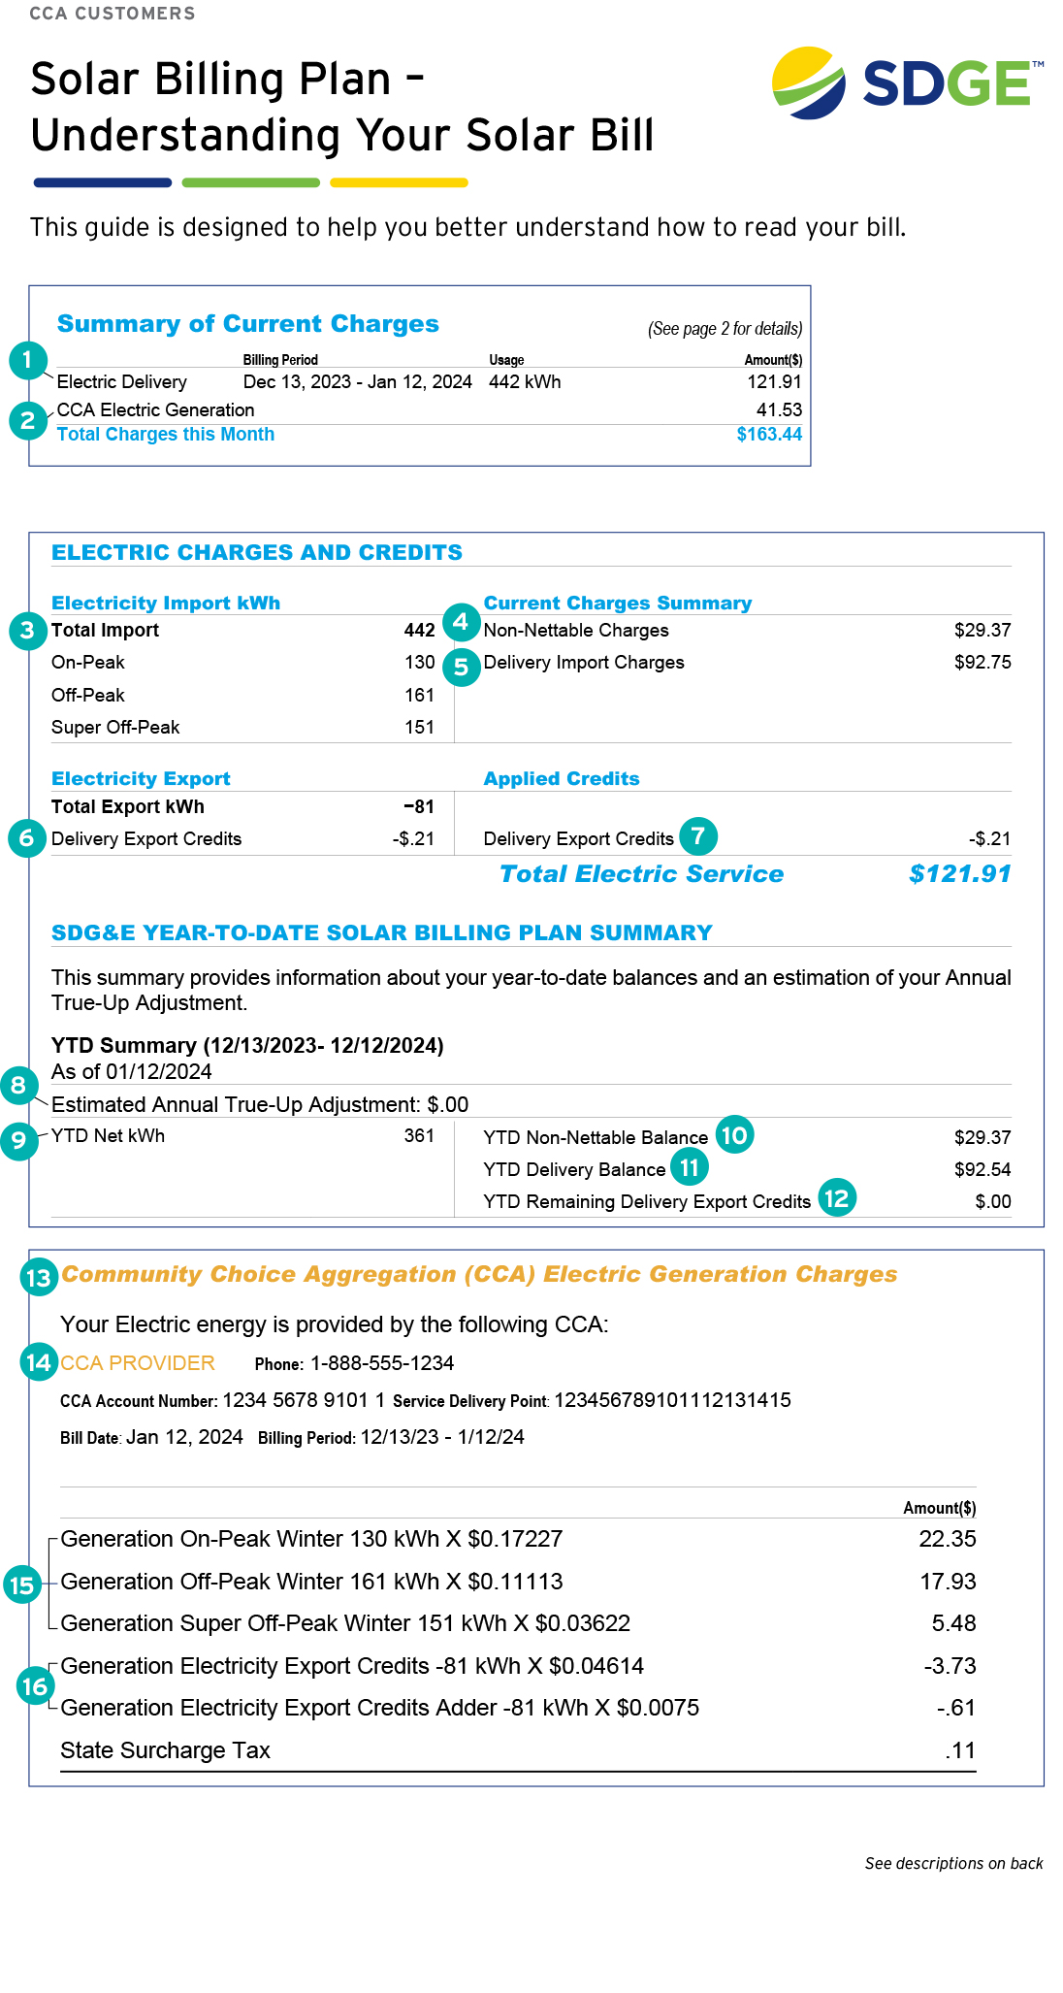Image resolution: width=1063 pixels, height=1993 pixels.
Task: Click the Total Charges this Month label
Action: point(166,435)
